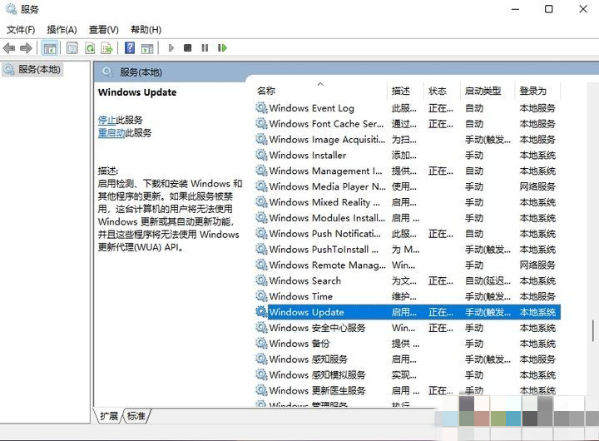Open the 查看(V) menu
Image resolution: width=599 pixels, height=441 pixels.
point(104,30)
